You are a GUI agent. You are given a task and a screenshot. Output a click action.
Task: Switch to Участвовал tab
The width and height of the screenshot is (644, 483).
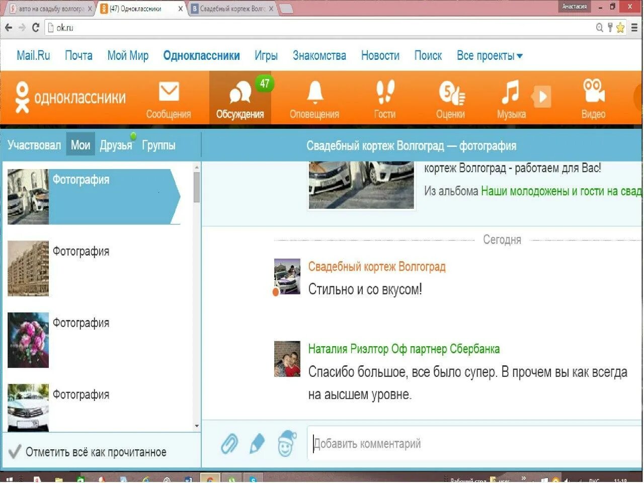[x=34, y=145]
